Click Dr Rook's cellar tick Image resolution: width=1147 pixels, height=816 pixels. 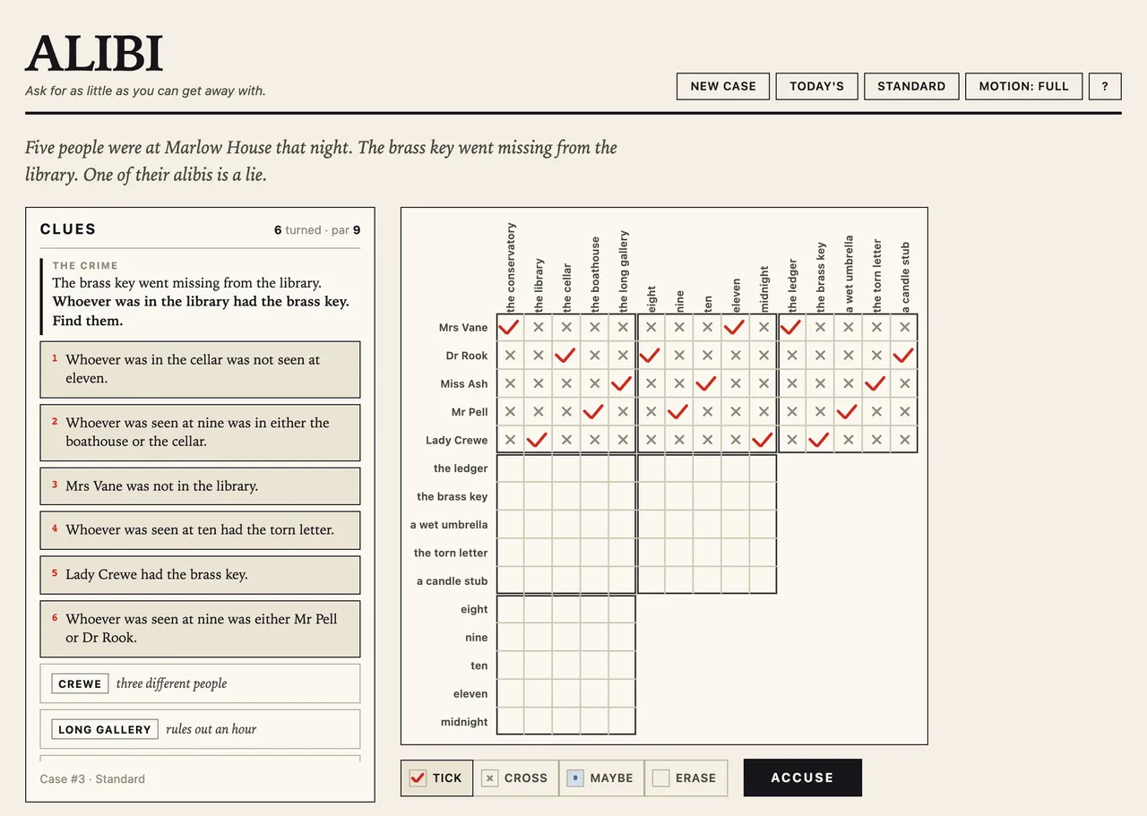pyautogui.click(x=565, y=356)
